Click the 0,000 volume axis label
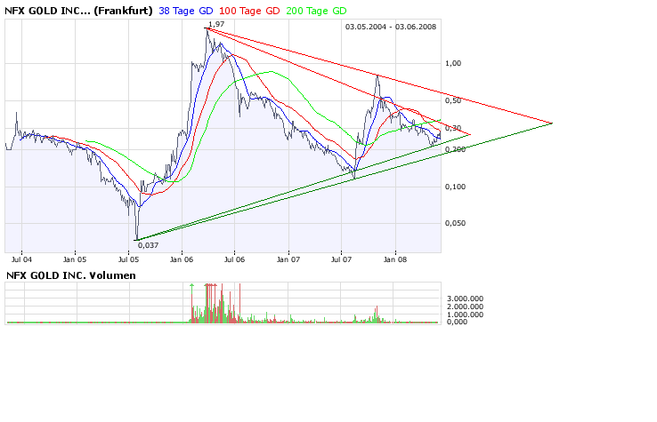Screen dimensions: 657x422 pyautogui.click(x=457, y=322)
